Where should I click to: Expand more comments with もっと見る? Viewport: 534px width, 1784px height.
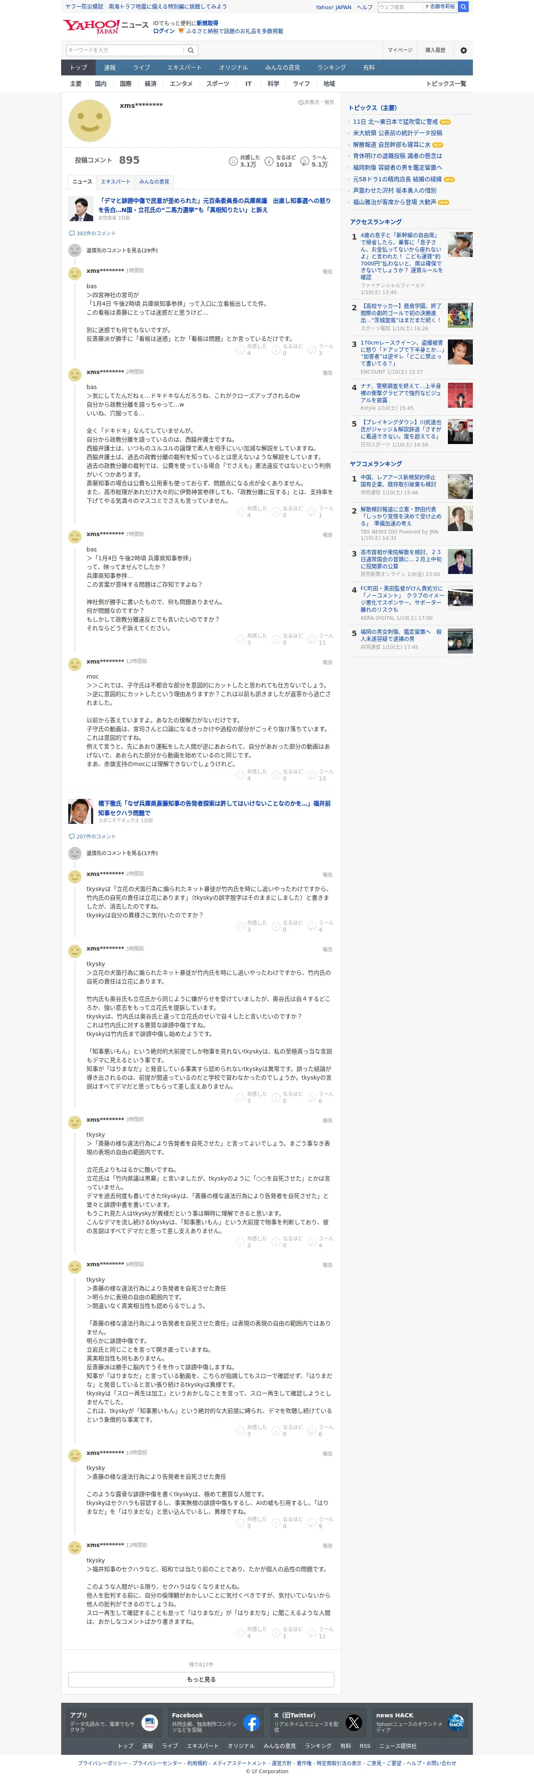tap(201, 1679)
